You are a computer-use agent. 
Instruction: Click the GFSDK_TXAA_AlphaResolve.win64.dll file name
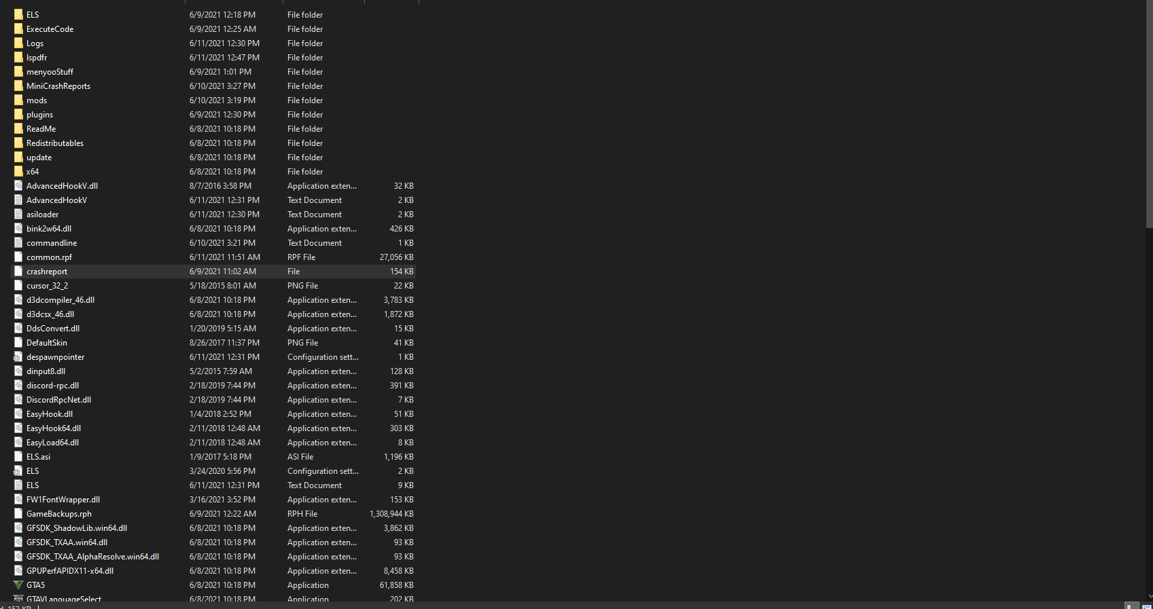point(93,557)
